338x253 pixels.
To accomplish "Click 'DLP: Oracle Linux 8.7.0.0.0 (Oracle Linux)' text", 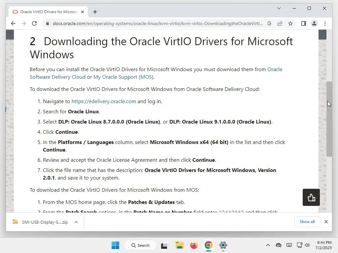I will tap(109, 122).
